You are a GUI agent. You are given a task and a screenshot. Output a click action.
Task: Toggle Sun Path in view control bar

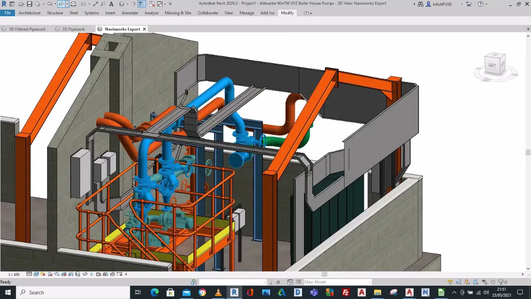tap(43, 274)
